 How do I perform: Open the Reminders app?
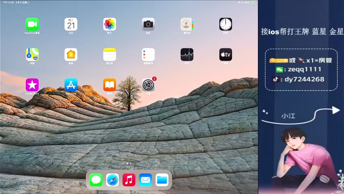coord(148,55)
